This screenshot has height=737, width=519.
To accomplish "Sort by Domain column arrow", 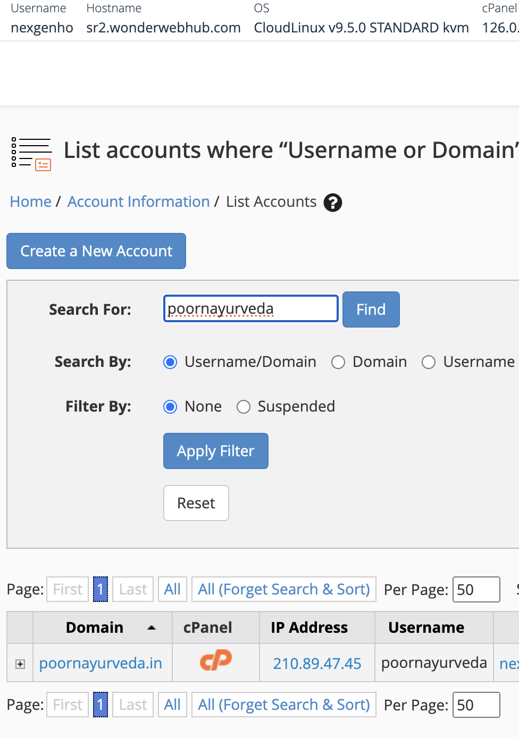I will point(152,628).
